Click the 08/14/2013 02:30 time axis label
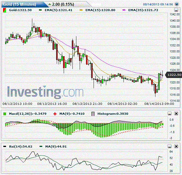This screenshot has height=175, width=182. tap(122, 104)
